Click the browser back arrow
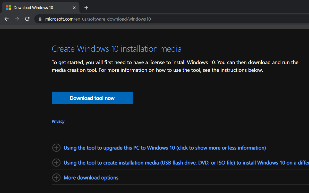This screenshot has height=193, width=309. (7, 19)
